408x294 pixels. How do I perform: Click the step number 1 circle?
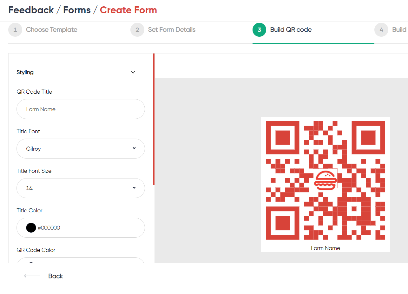(x=15, y=30)
